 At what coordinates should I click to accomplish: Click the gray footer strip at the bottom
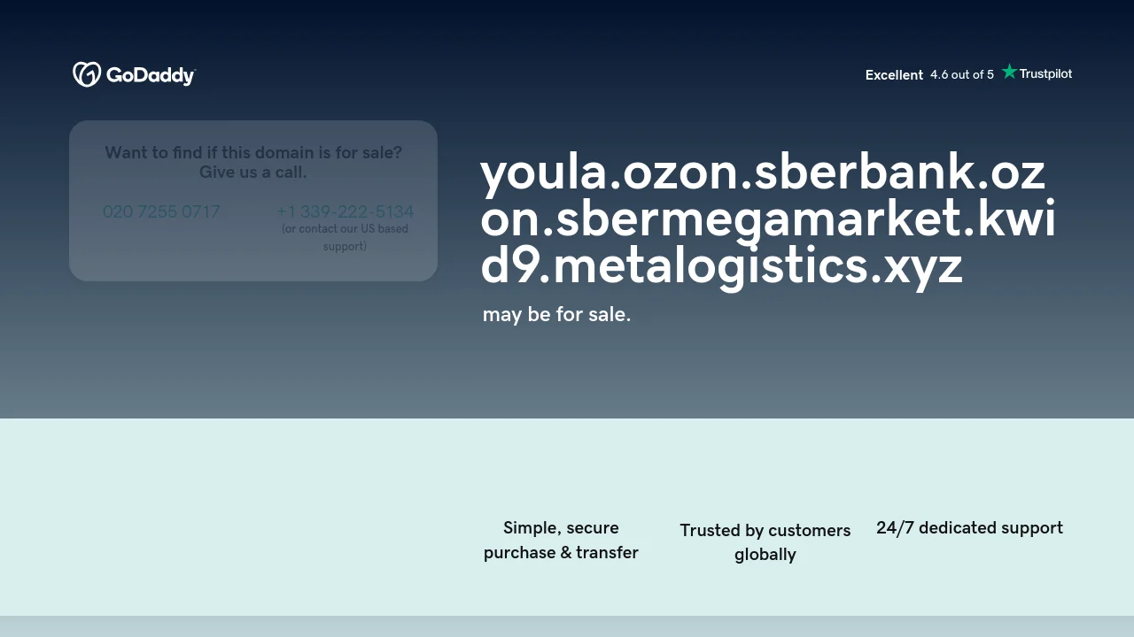567,626
